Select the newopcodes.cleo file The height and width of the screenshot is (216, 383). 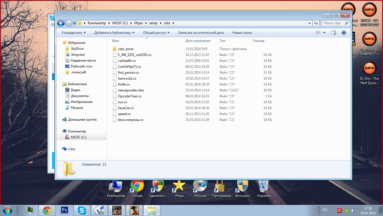(131, 90)
